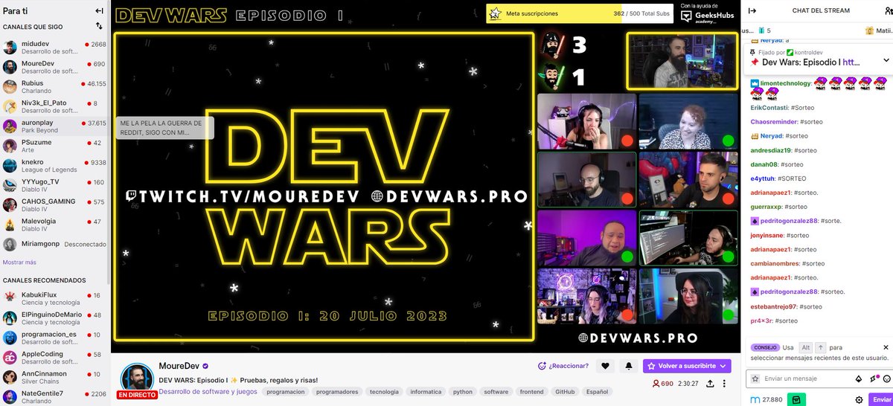
Task: Open ElPinguinoDeMario recommended channel
Action: 54,318
